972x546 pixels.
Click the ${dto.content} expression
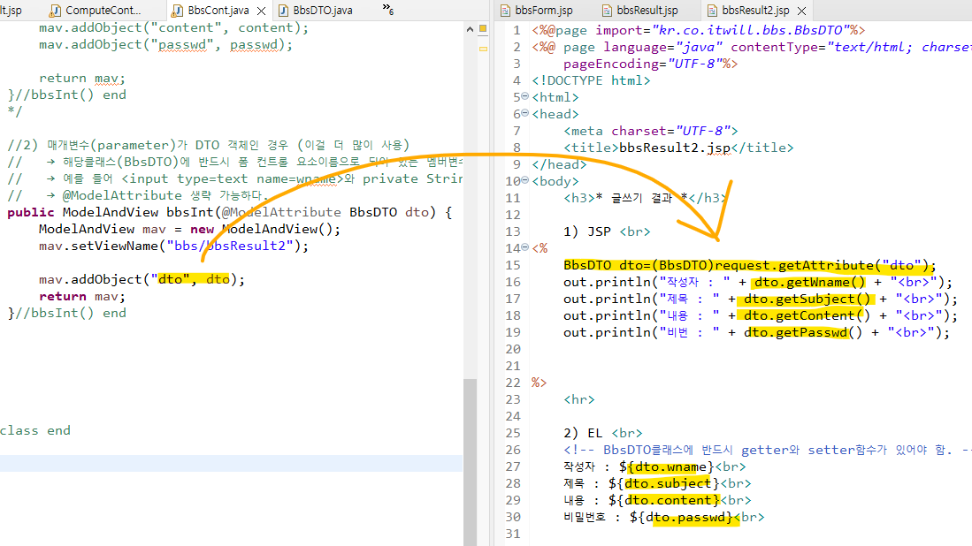[664, 500]
